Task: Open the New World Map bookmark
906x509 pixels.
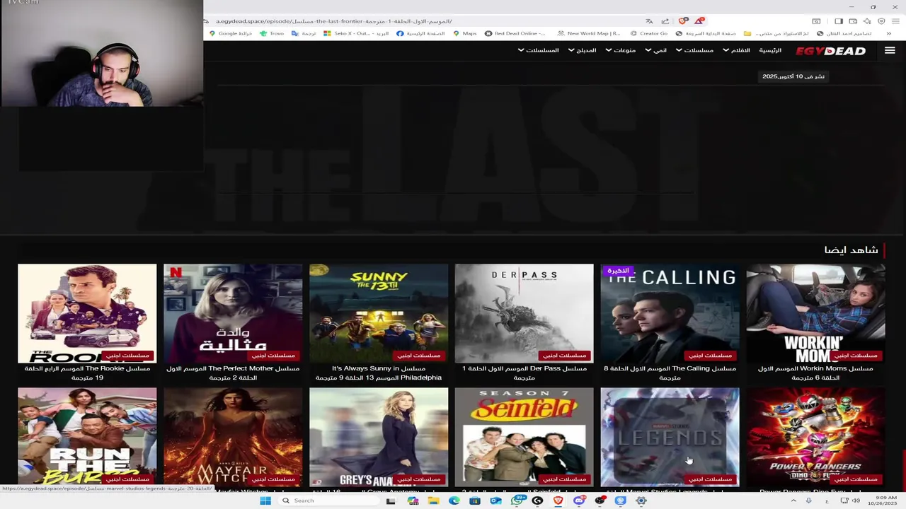Action: click(x=589, y=33)
